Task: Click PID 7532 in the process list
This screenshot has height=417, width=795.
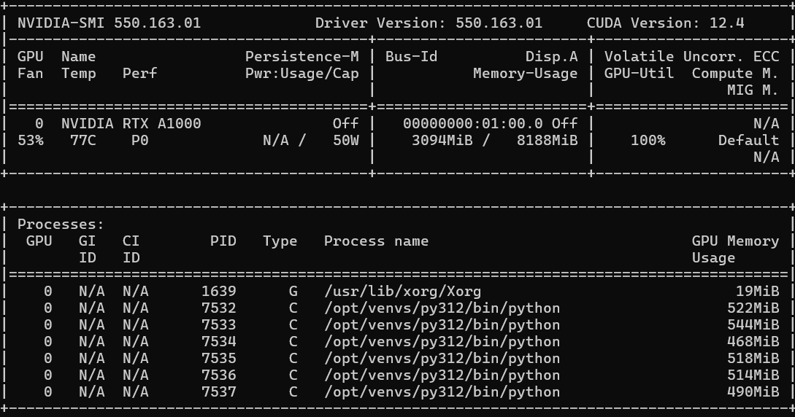Action: 218,308
